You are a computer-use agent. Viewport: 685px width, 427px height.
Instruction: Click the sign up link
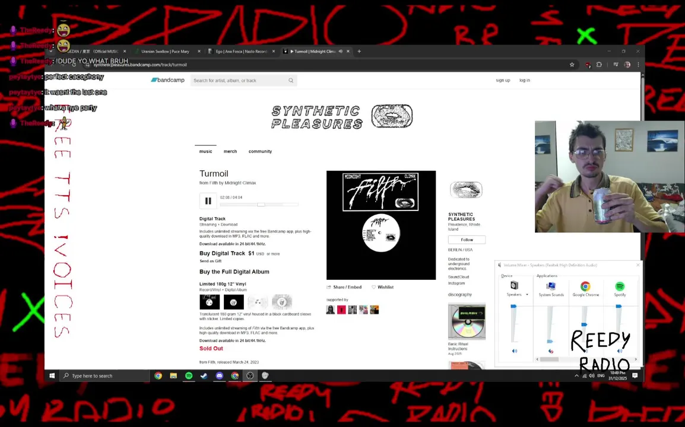point(503,80)
